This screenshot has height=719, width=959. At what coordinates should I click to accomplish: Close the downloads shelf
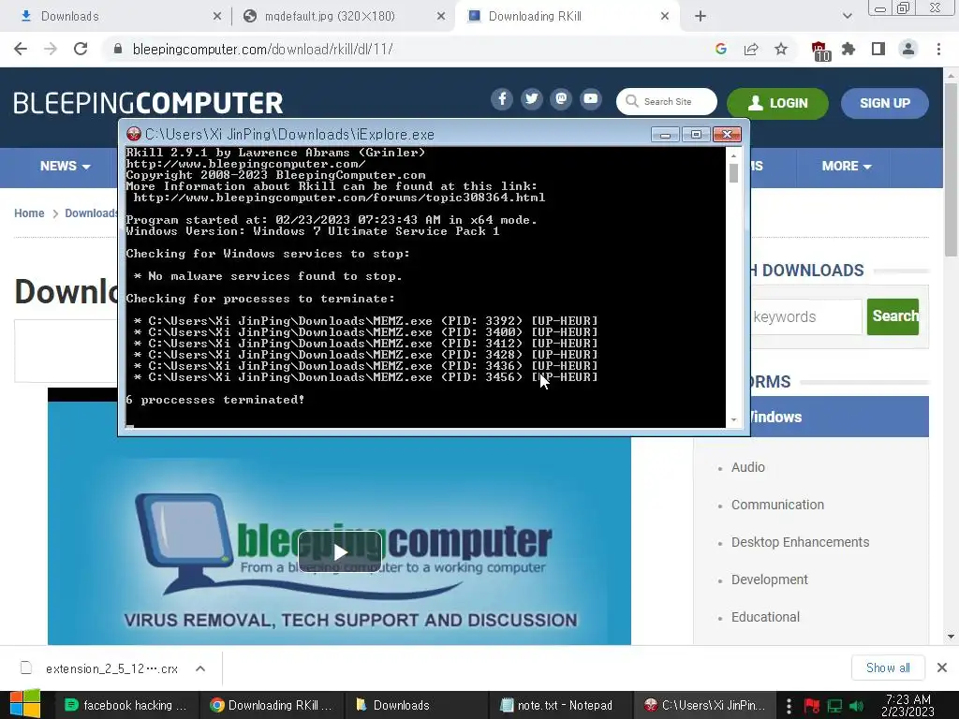[x=942, y=668]
